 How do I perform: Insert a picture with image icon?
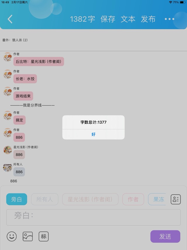tap(28, 237)
